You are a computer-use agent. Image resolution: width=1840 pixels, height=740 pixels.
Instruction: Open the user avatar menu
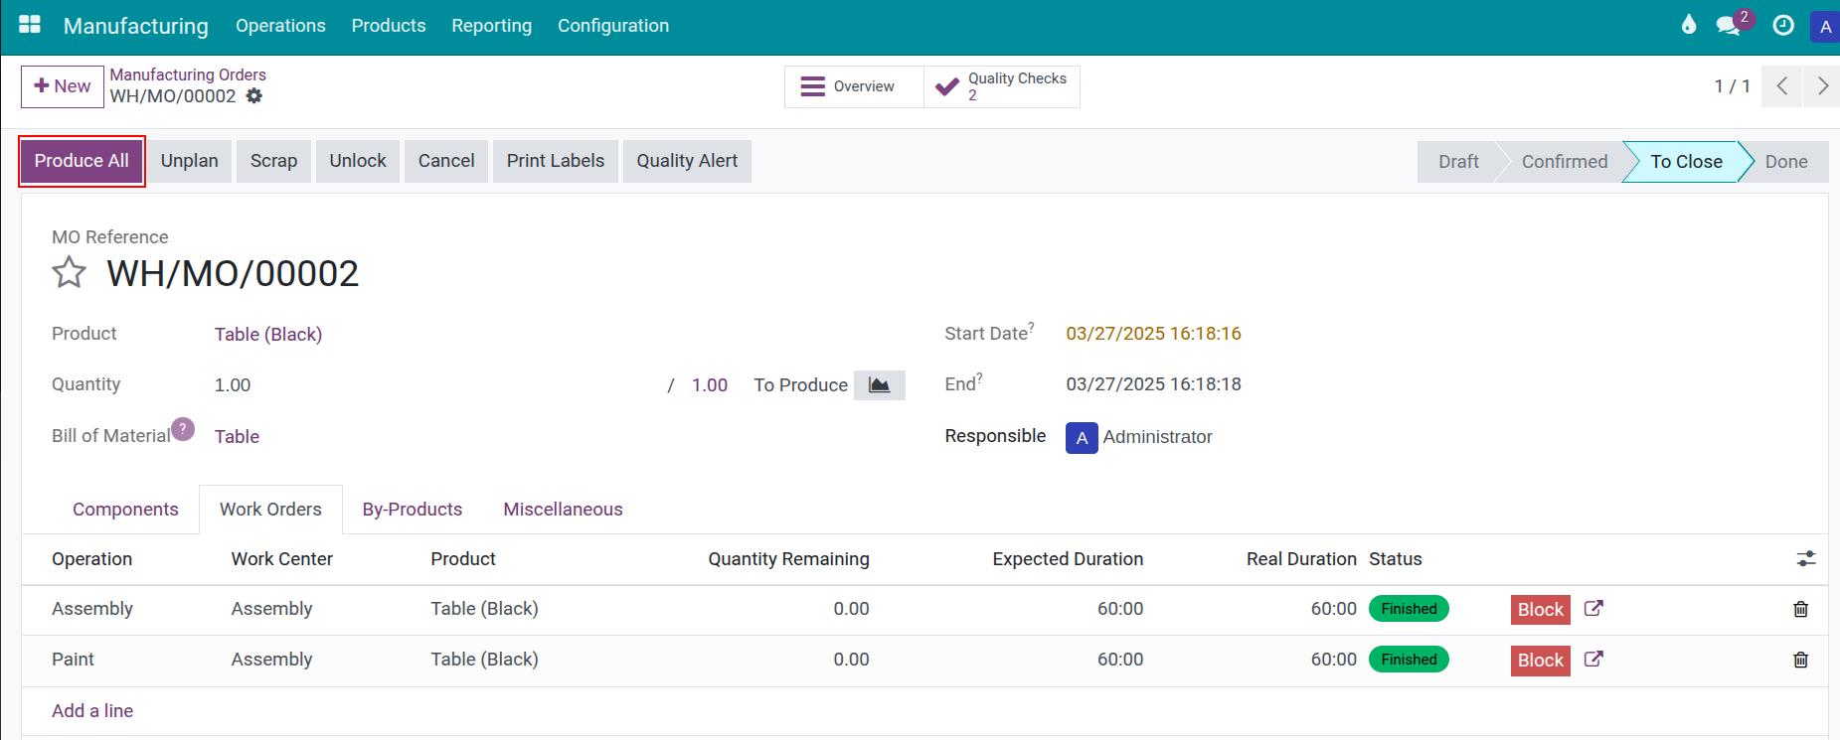point(1825,27)
